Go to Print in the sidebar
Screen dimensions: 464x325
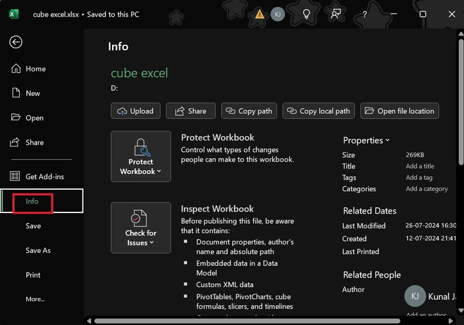click(33, 275)
